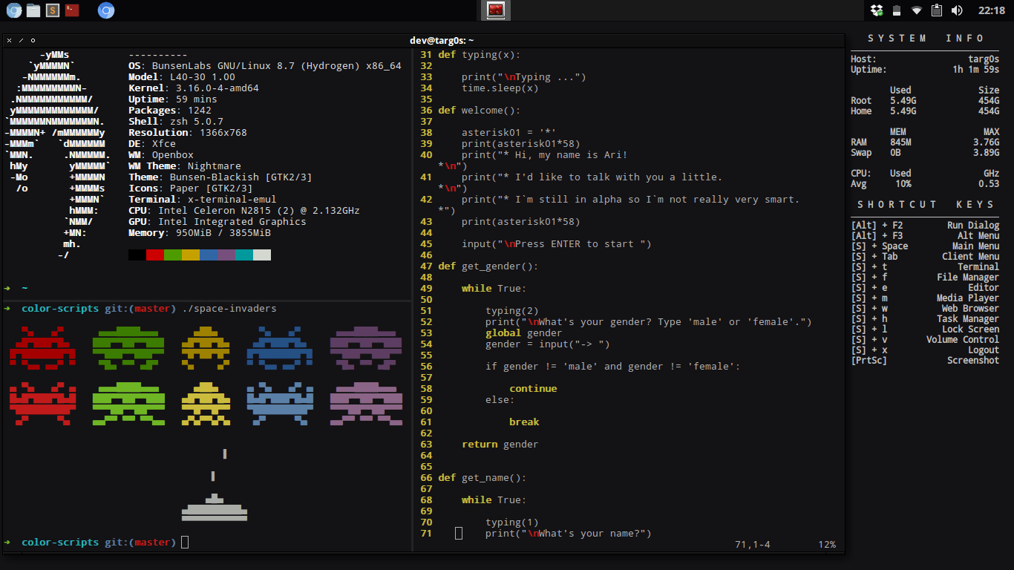Viewport: 1014px width, 570px height.
Task: Click the Run Dialog shortcut entry
Action: click(x=925, y=226)
